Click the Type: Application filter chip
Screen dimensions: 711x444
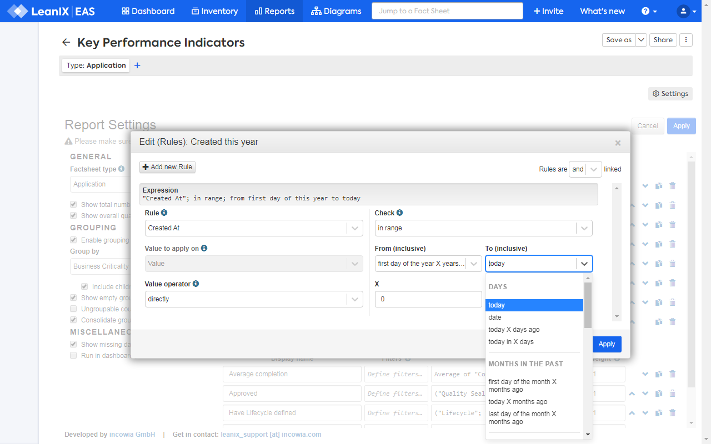coord(96,65)
